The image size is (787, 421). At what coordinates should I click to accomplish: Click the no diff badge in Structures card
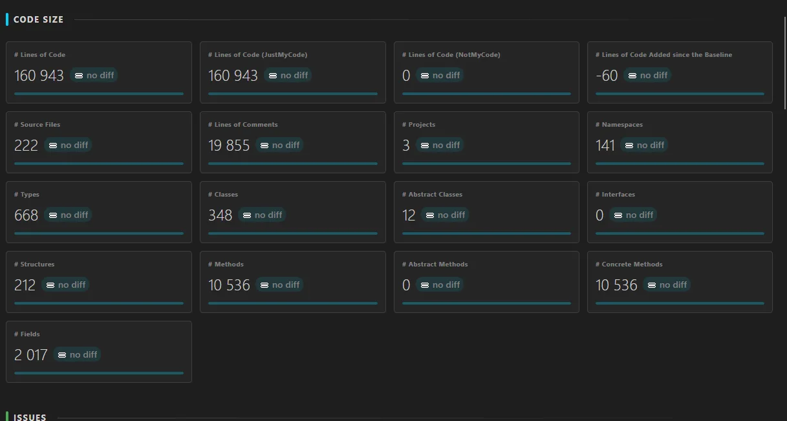(x=65, y=285)
